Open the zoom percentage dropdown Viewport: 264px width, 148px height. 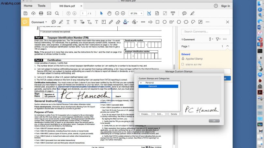pyautogui.click(x=141, y=13)
